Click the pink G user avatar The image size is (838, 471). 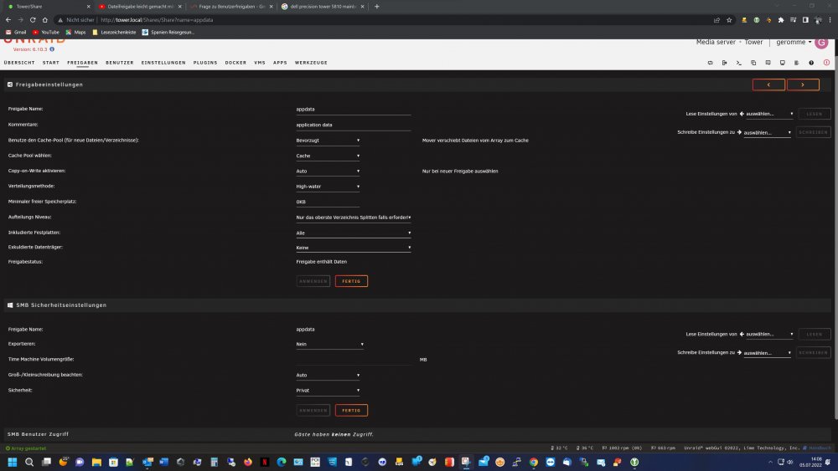tap(821, 42)
